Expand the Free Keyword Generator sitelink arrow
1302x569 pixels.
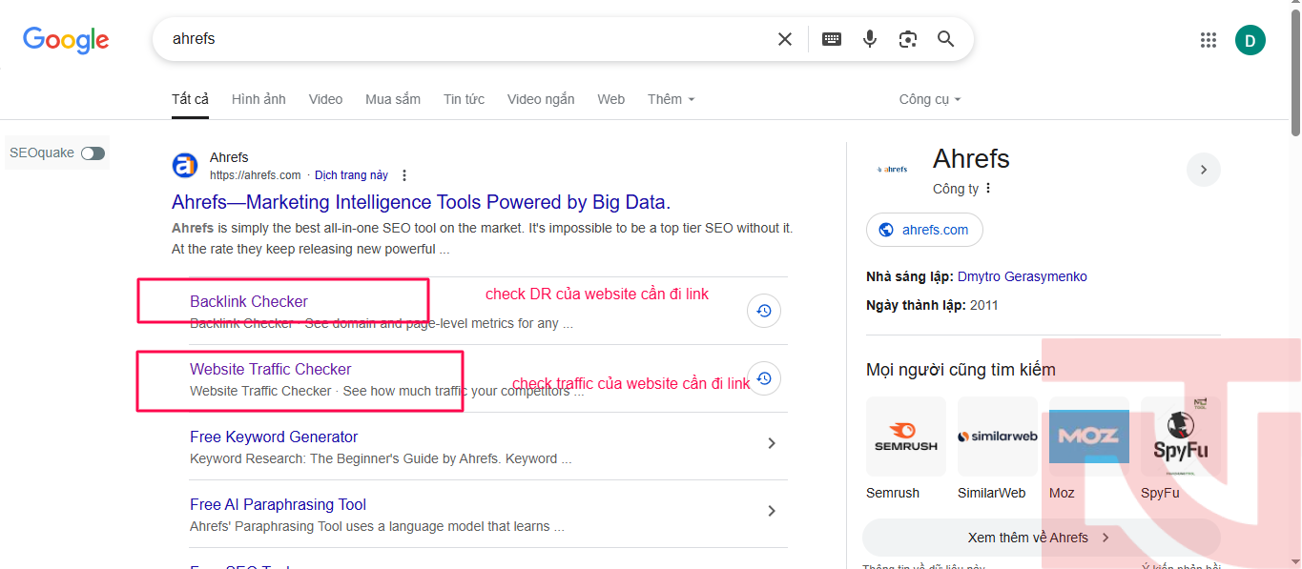772,443
